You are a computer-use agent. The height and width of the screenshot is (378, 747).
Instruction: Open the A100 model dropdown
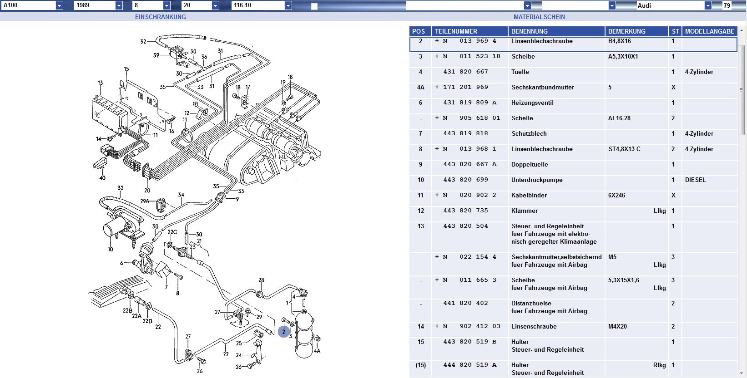point(59,5)
